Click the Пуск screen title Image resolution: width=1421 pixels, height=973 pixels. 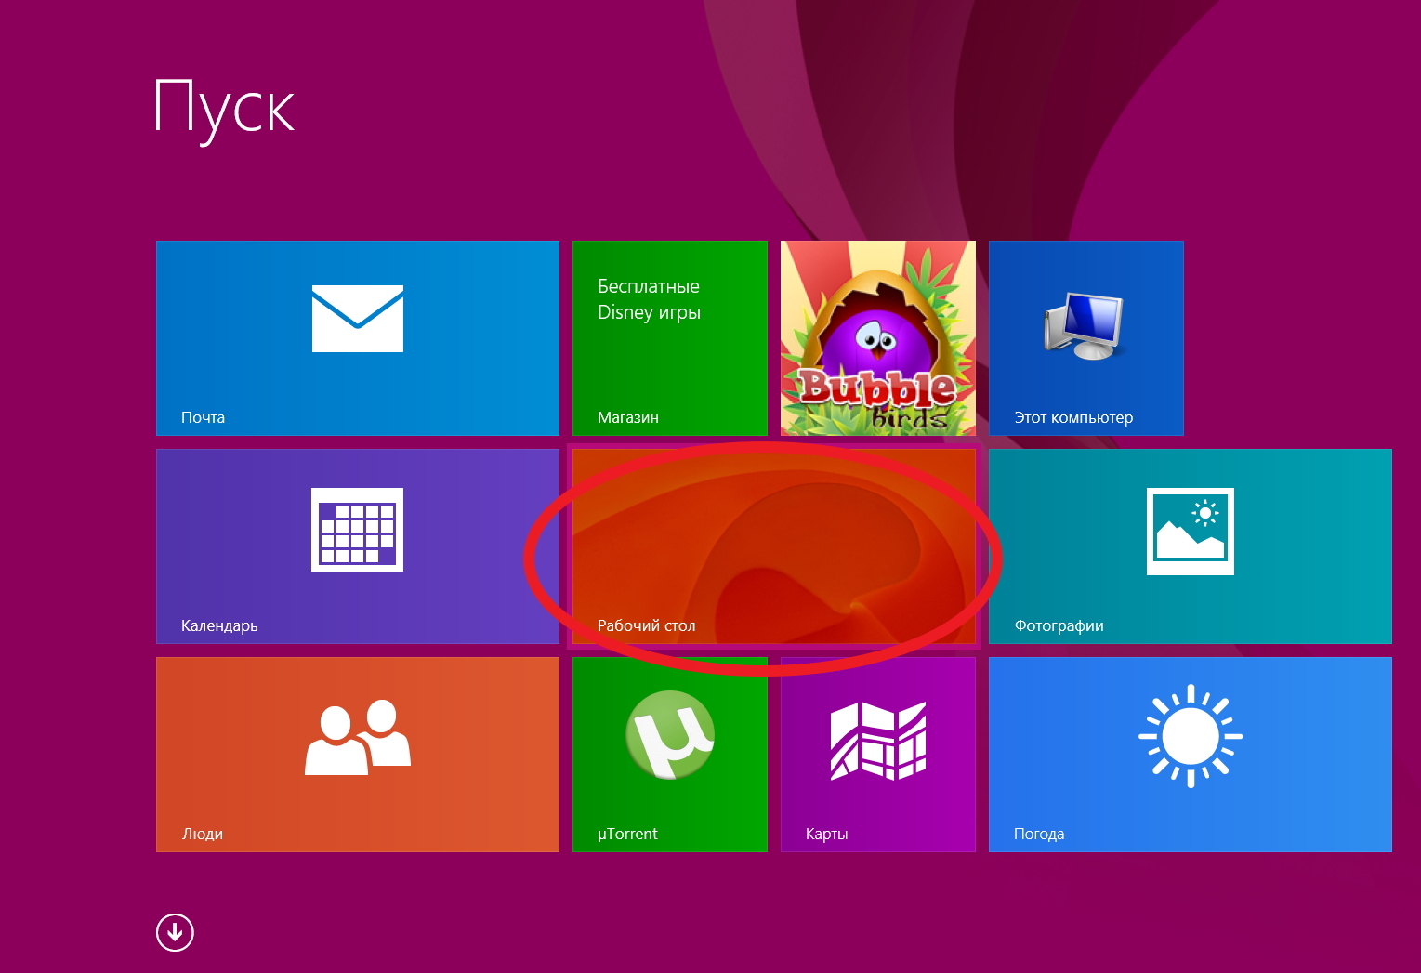tap(224, 109)
